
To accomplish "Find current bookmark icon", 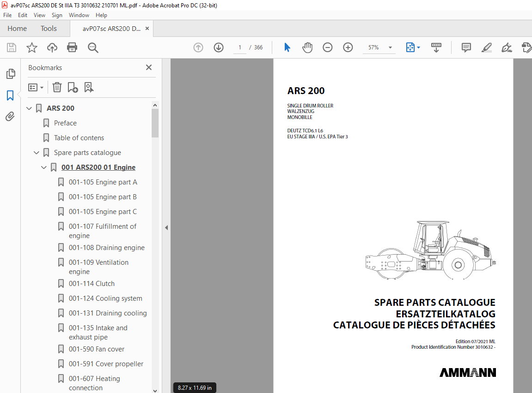I will pyautogui.click(x=89, y=87).
